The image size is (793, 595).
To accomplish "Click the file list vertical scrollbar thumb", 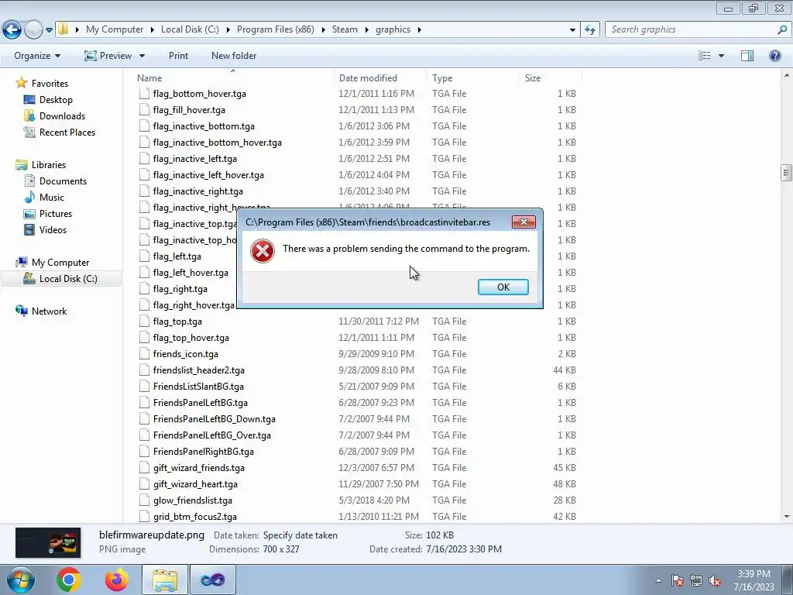I will [786, 173].
